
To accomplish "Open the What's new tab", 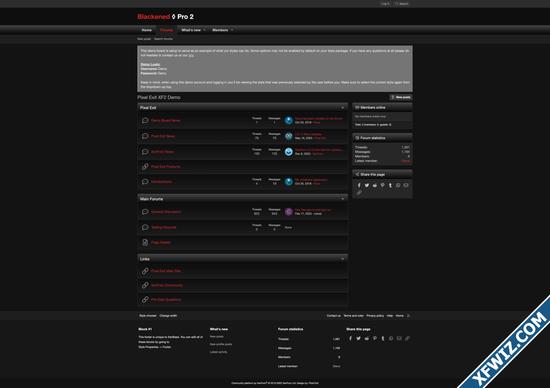I will 191,30.
